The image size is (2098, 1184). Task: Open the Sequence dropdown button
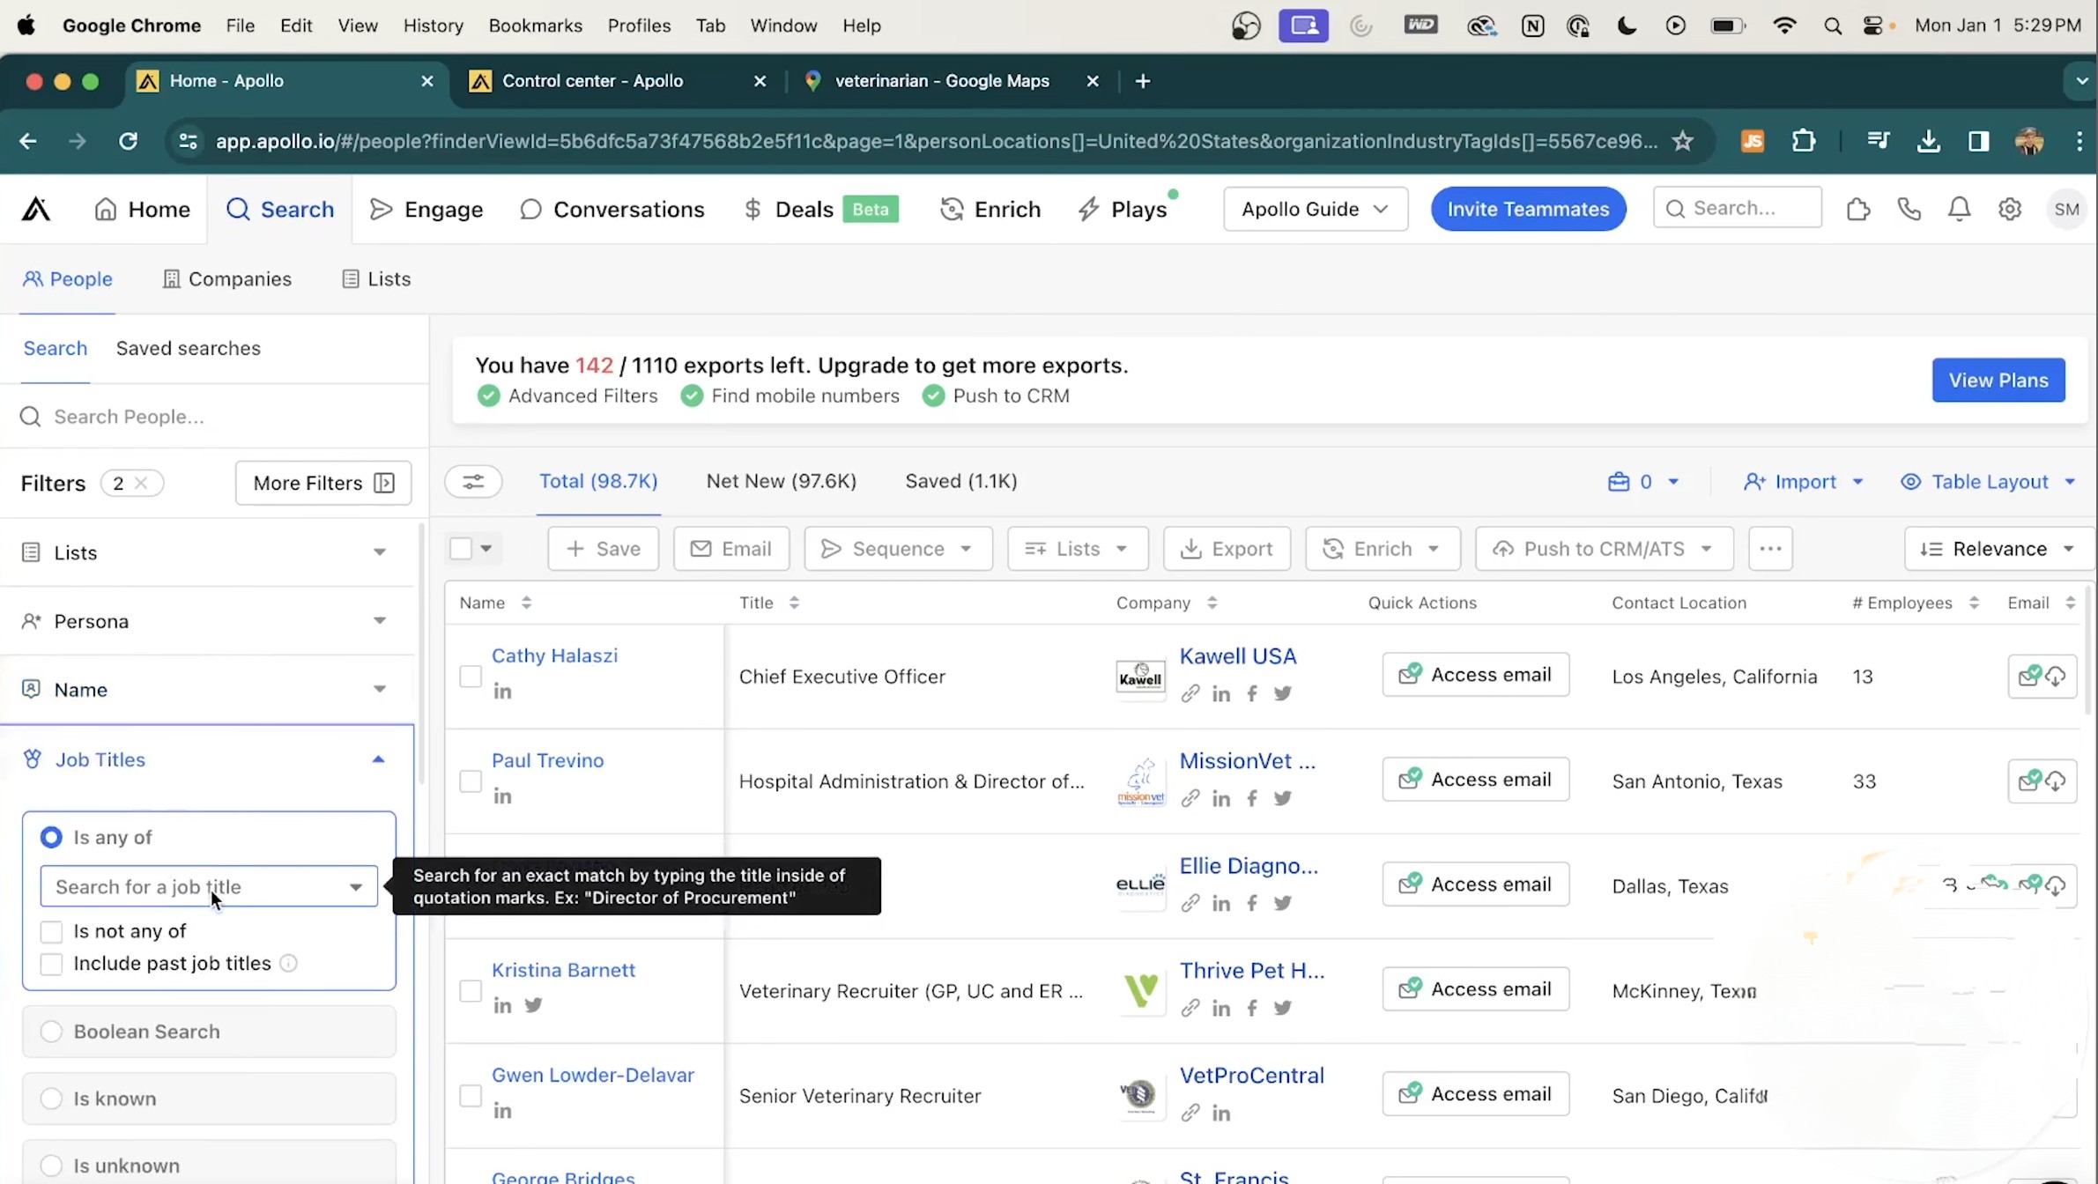[898, 549]
